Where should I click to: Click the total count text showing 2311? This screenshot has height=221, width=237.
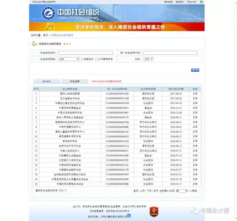[51, 191]
